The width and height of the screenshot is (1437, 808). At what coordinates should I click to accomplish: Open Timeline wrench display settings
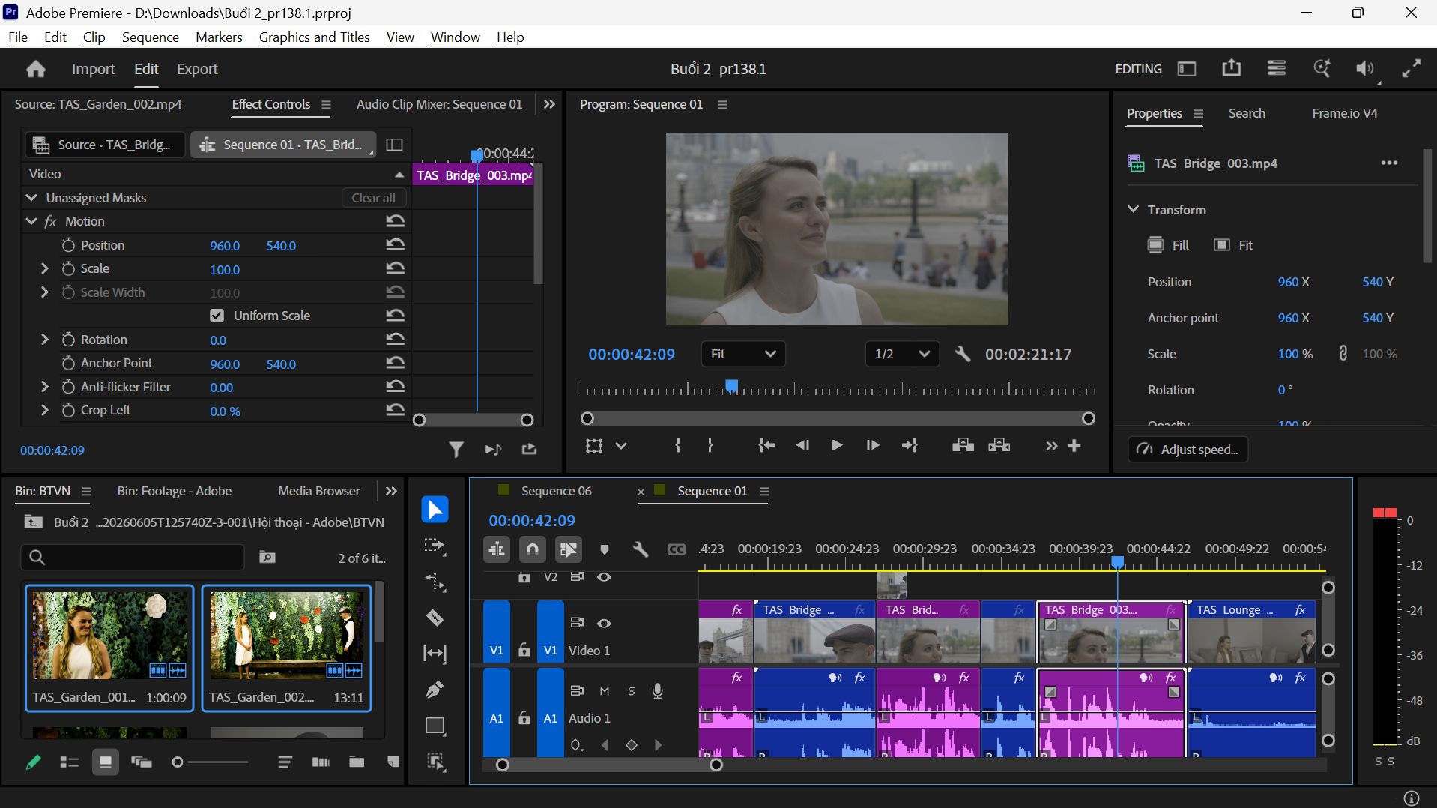coord(640,549)
